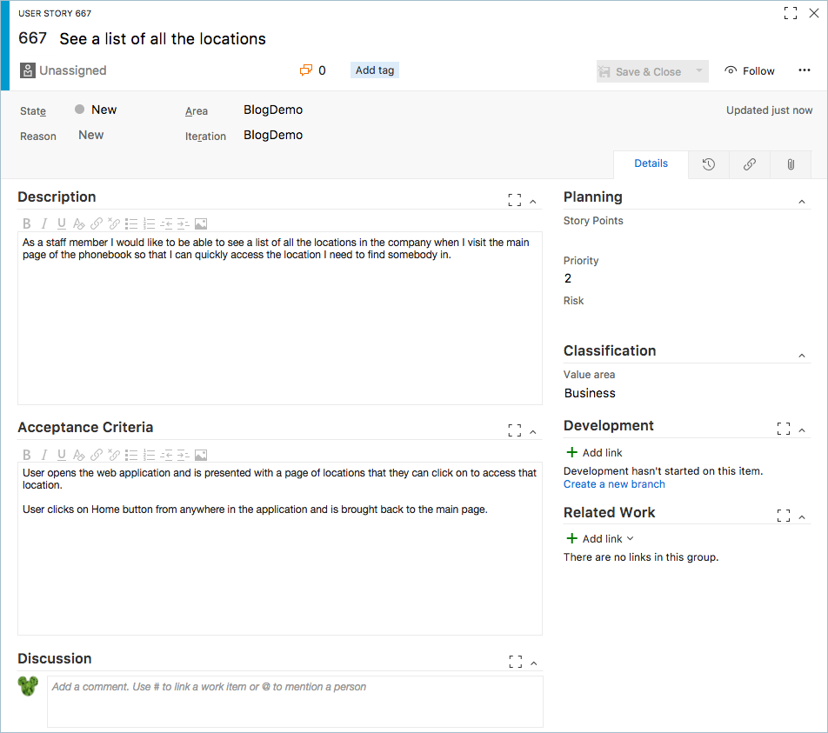Insert image in the Description editor
Image resolution: width=828 pixels, height=733 pixels.
pyautogui.click(x=201, y=223)
